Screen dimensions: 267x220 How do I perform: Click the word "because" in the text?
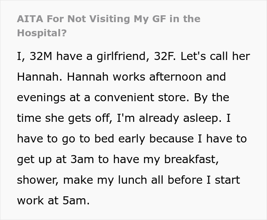click(x=174, y=139)
